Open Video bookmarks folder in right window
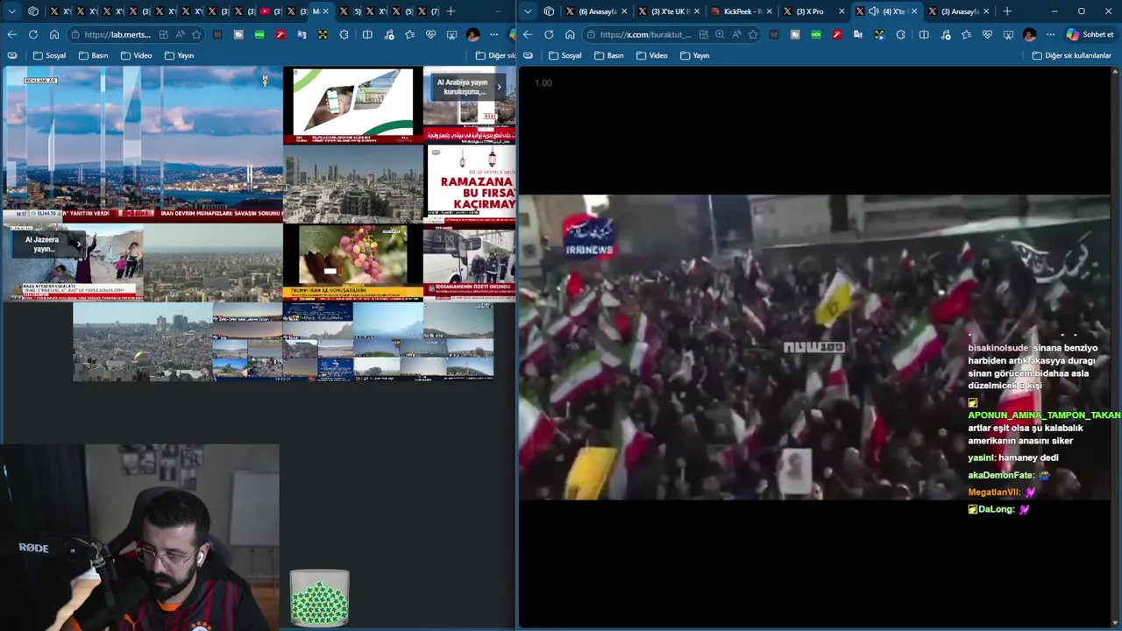Image resolution: width=1122 pixels, height=631 pixels. click(651, 55)
